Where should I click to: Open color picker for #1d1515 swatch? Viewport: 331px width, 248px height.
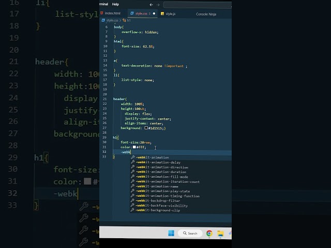(146, 128)
